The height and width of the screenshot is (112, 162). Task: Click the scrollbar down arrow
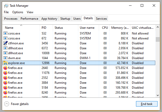click(x=158, y=95)
